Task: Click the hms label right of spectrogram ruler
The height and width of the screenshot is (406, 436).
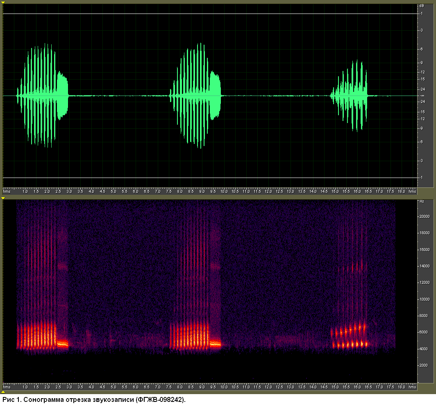Action: (x=412, y=387)
